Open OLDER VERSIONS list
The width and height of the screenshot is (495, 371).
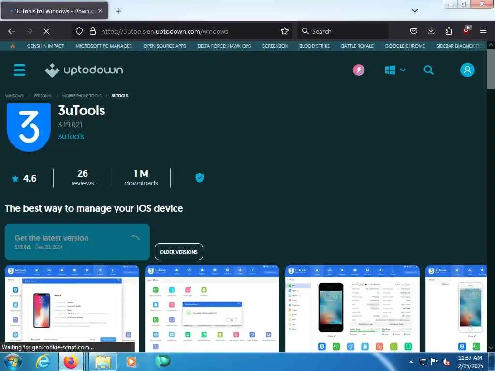[x=179, y=252]
